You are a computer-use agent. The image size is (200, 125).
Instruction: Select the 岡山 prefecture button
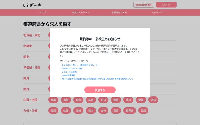click(x=78, y=100)
